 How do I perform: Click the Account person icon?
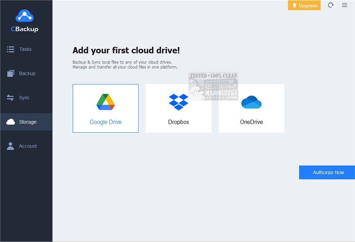(10, 146)
